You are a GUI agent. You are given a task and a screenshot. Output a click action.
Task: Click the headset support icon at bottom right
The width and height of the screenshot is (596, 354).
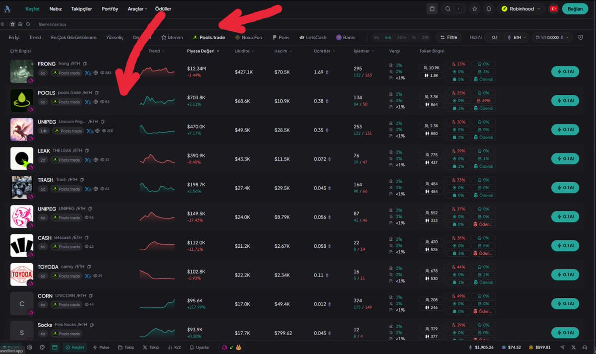point(585,348)
